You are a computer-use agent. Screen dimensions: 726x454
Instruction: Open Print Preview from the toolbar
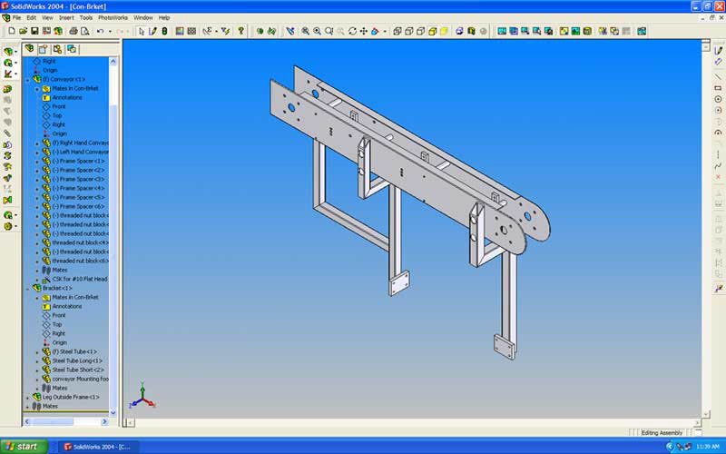84,31
